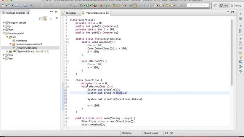Collapse the src folder
The image size is (244, 137).
click(7, 37)
